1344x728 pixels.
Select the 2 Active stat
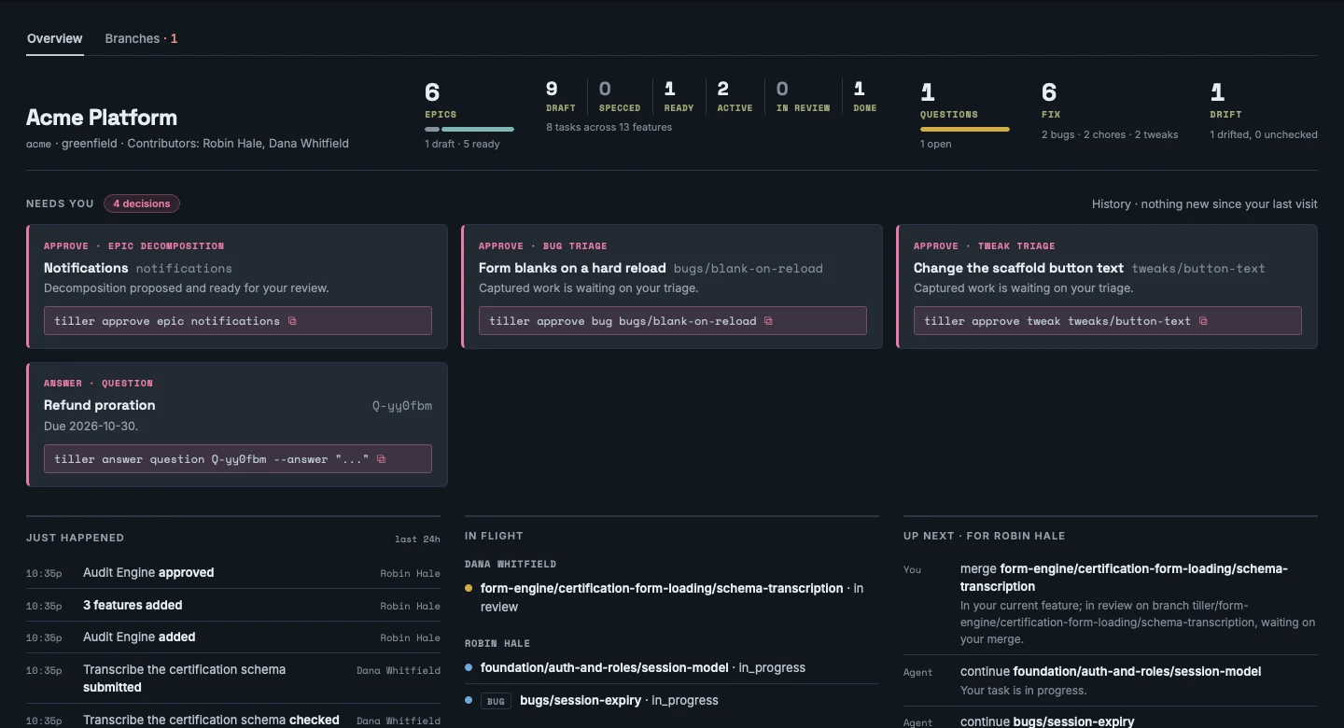coord(735,96)
